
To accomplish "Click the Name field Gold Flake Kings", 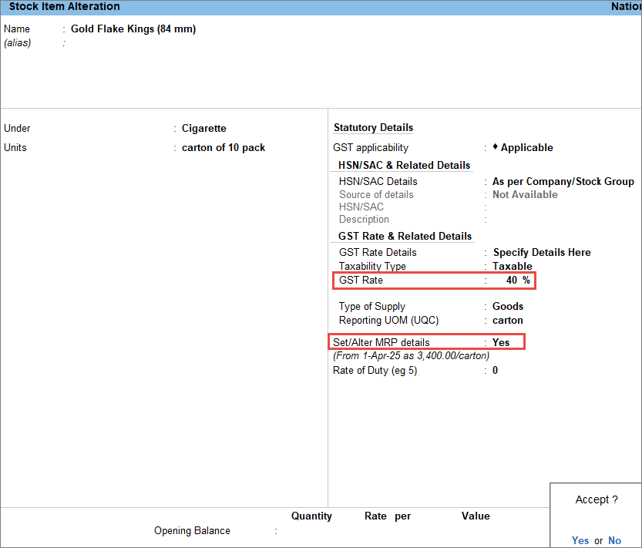I will point(133,29).
